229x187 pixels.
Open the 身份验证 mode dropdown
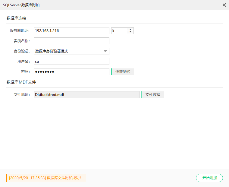(72, 51)
